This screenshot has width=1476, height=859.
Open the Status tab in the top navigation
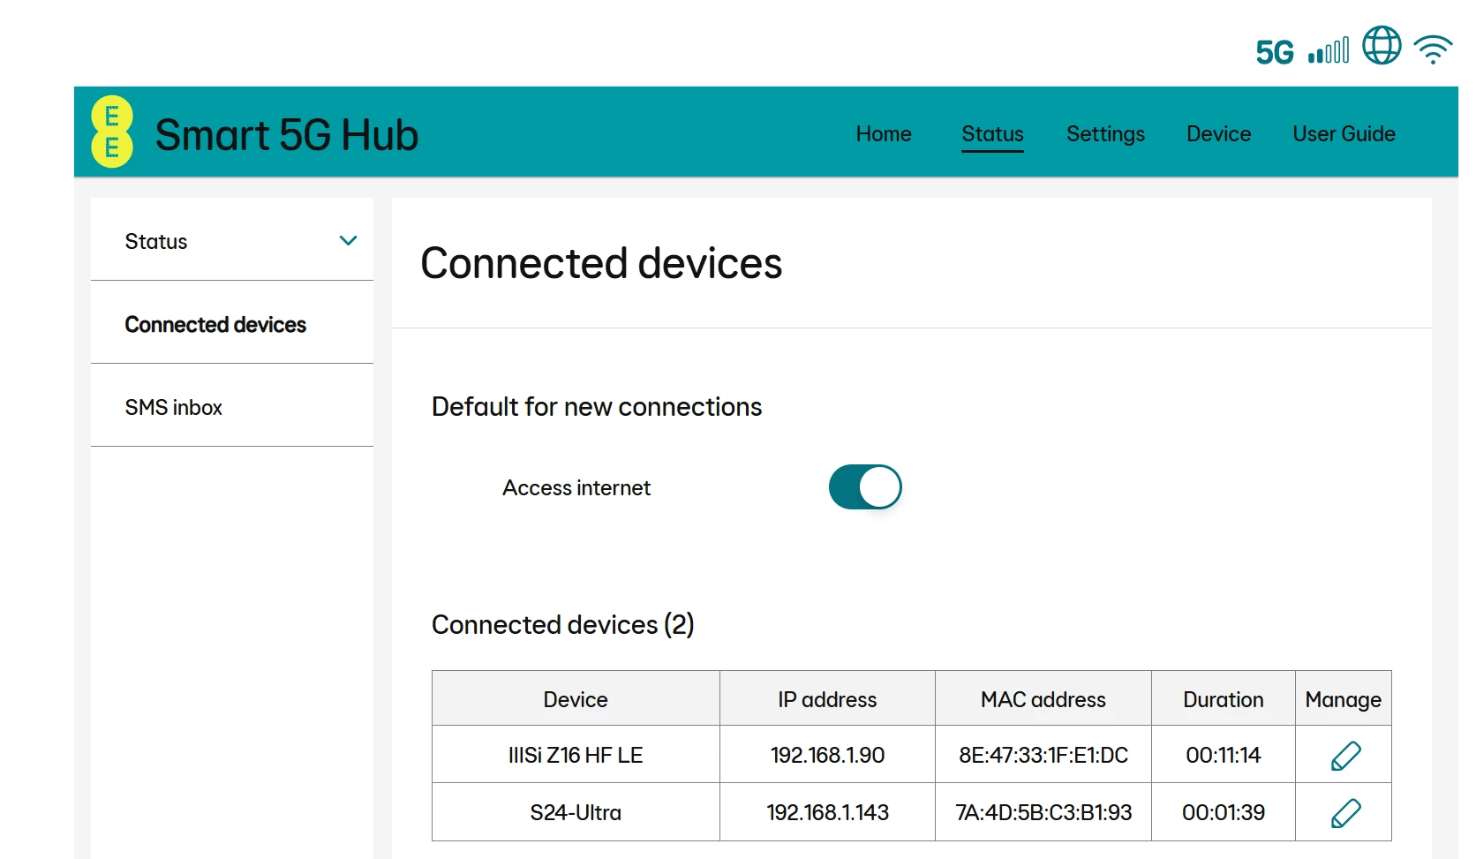tap(992, 134)
